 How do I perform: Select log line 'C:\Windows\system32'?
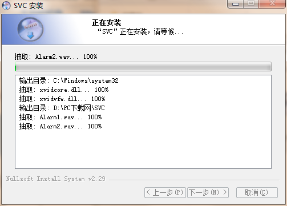coord(68,80)
